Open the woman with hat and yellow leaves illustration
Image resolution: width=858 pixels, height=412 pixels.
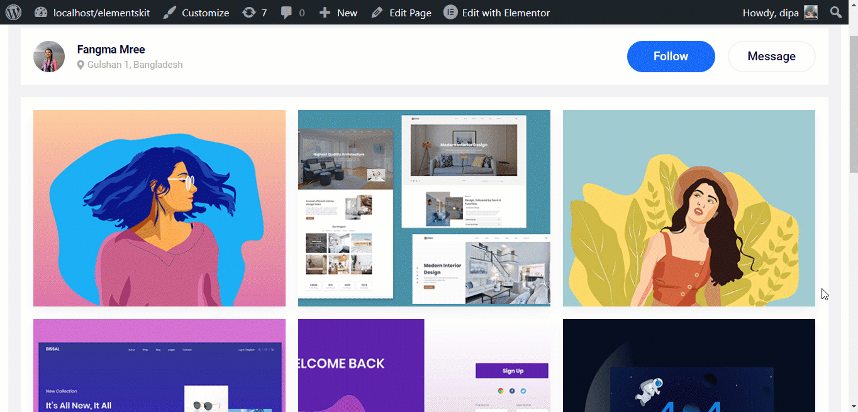[689, 208]
